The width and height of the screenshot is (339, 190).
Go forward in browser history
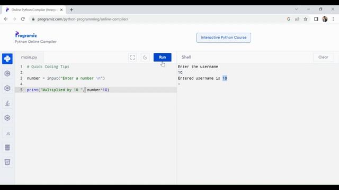pyautogui.click(x=14, y=19)
